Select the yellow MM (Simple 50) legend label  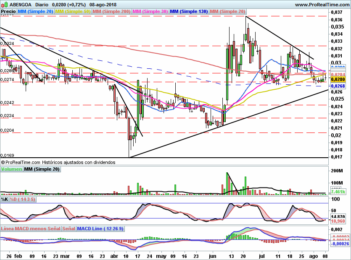[x=73, y=11]
